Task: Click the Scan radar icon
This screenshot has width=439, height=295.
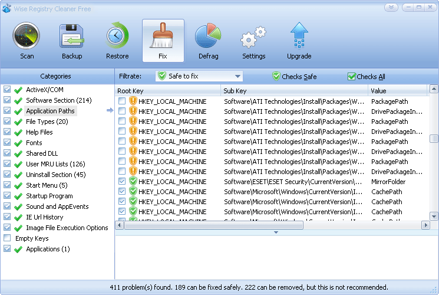Action: [27, 36]
